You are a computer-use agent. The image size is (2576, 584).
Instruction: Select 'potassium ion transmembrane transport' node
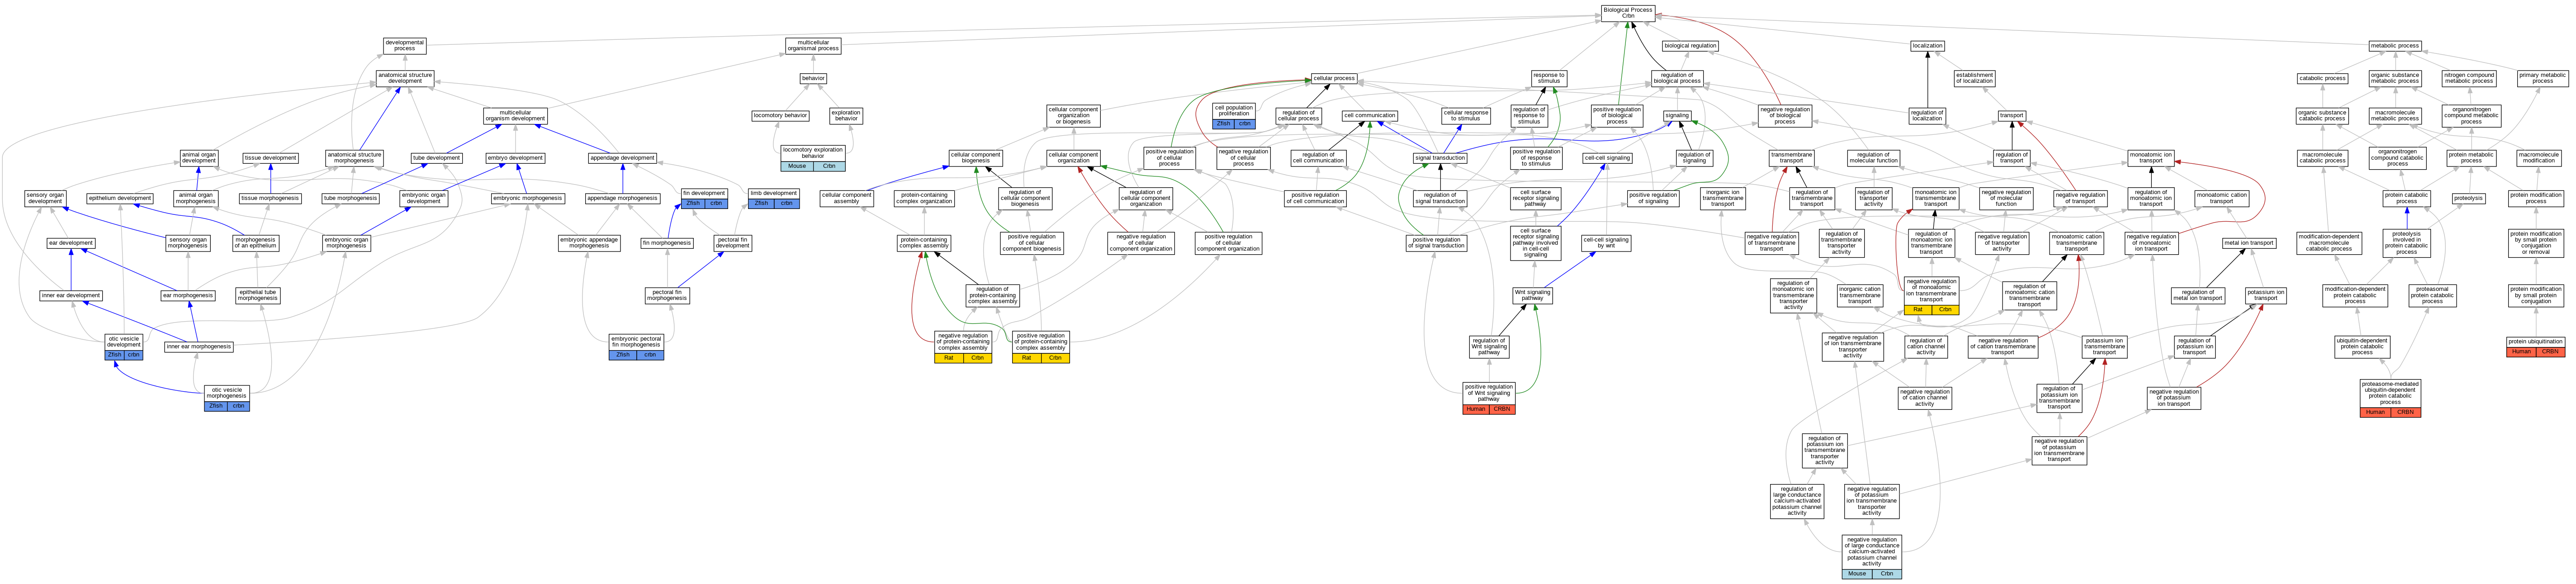tap(2104, 347)
